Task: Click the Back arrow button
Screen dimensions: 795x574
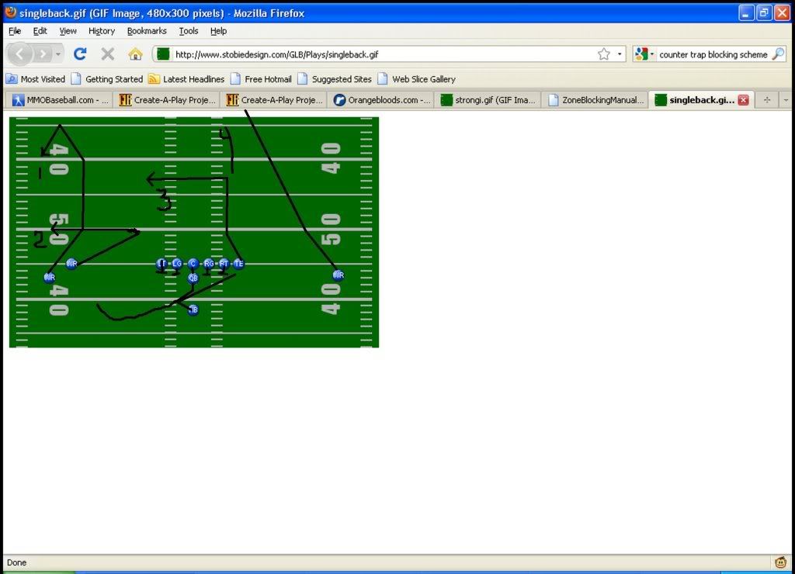Action: tap(20, 54)
